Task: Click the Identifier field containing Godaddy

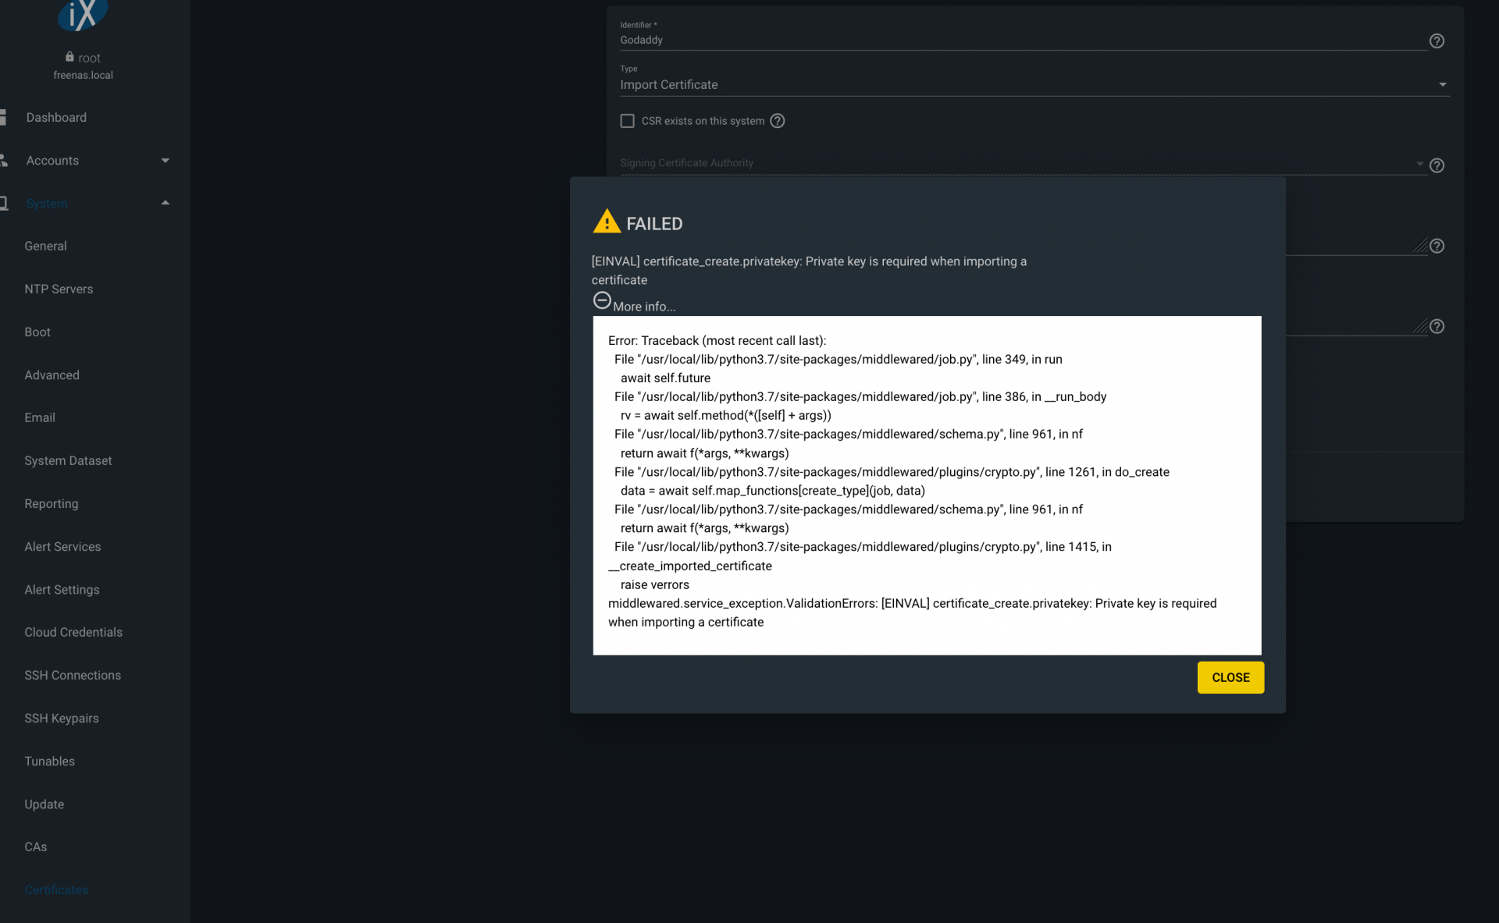Action: pyautogui.click(x=1023, y=39)
